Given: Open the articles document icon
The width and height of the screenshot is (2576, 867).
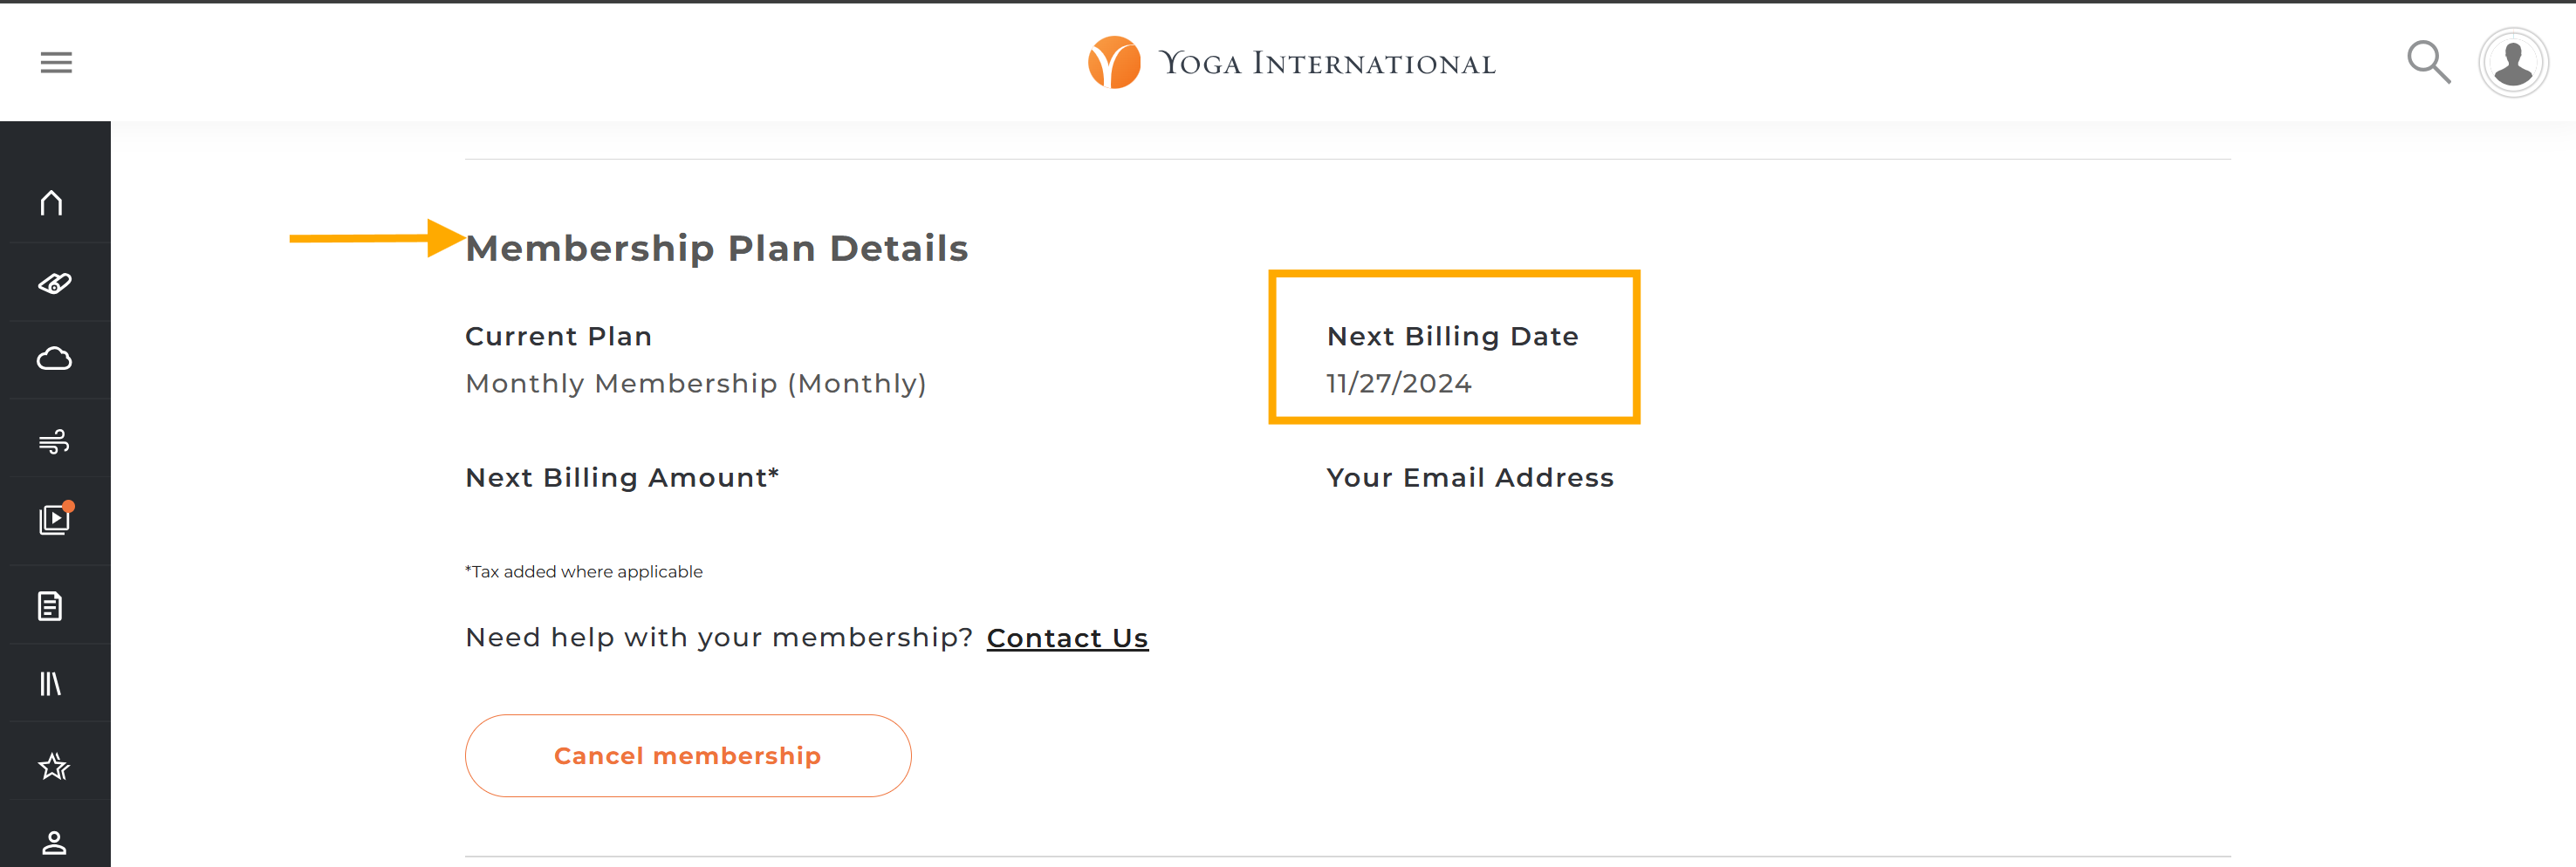Looking at the screenshot, I should 50,605.
